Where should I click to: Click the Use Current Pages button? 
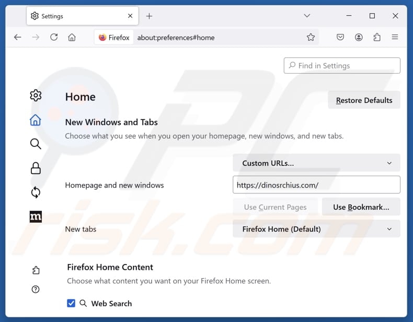pyautogui.click(x=275, y=207)
